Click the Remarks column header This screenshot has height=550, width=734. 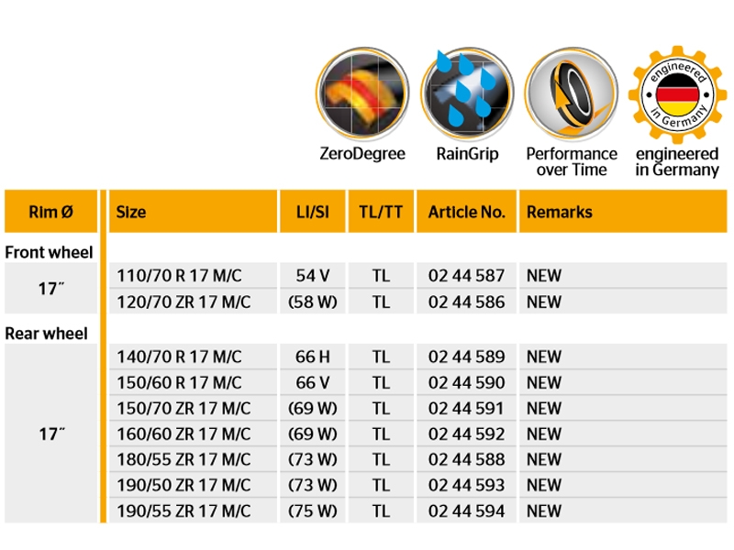[559, 212]
